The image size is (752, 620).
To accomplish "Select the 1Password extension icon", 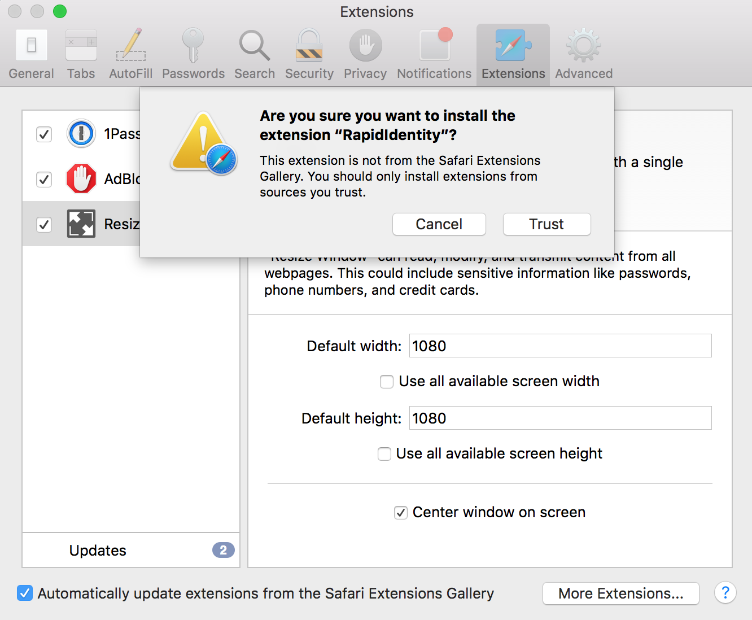I will pos(81,134).
